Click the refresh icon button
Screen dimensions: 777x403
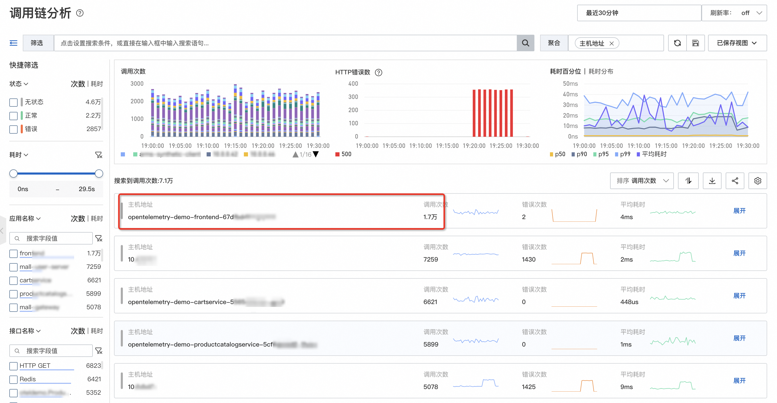click(x=677, y=43)
